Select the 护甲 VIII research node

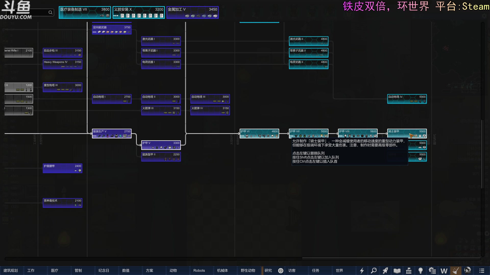point(358,133)
